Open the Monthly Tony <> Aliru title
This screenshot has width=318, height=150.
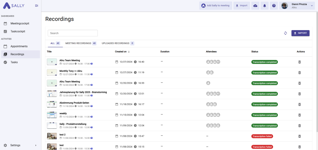[x=71, y=71]
